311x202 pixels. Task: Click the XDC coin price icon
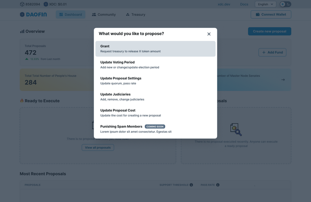click(46, 4)
